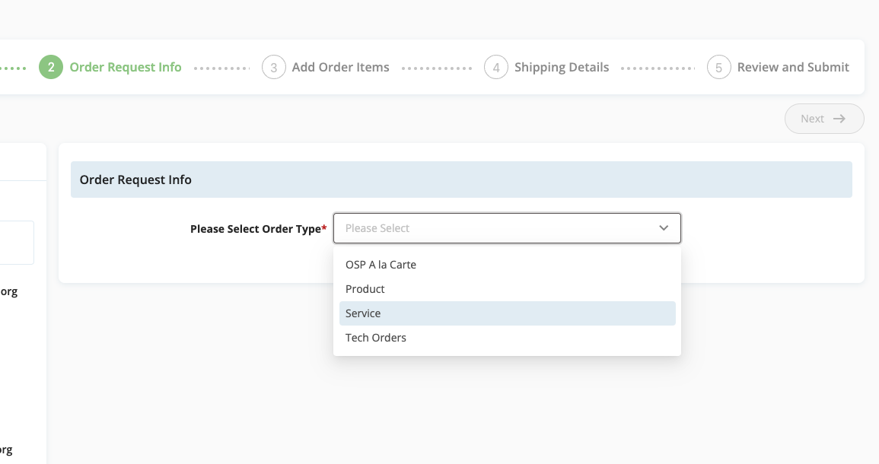Screen dimensions: 879x464
Task: Open step 4 Shipping Details
Action: (546, 67)
